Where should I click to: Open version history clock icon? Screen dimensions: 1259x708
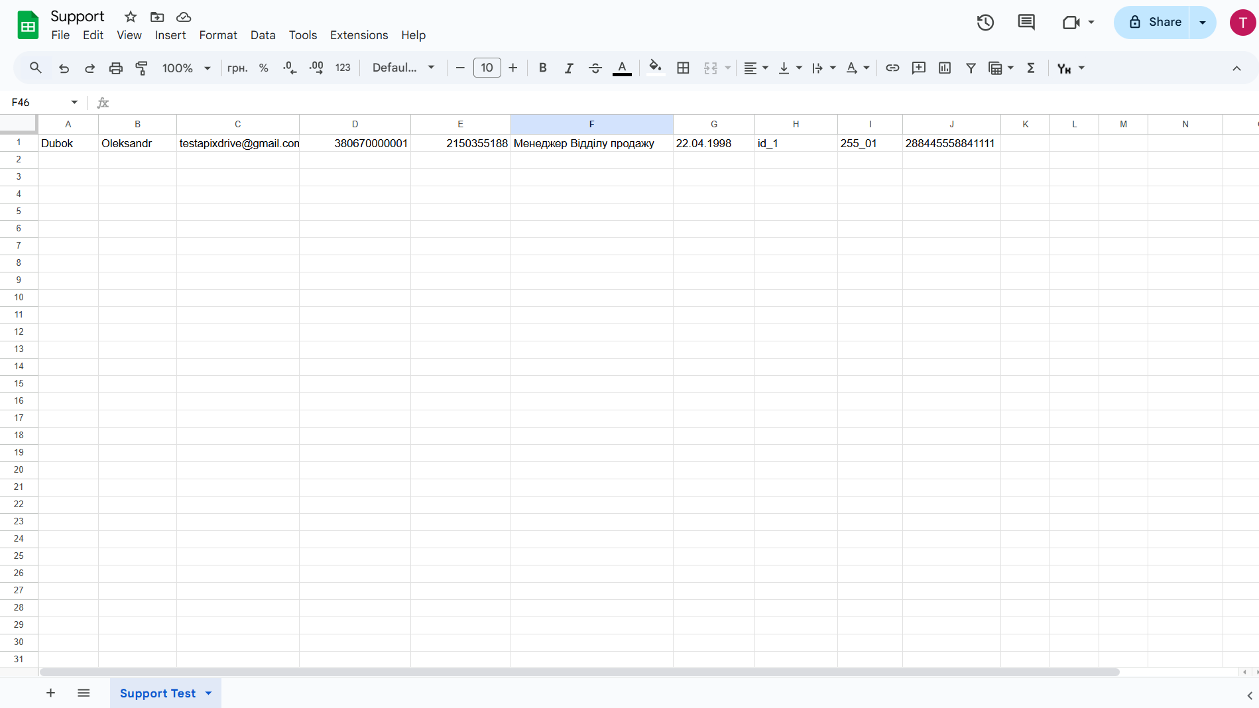tap(985, 23)
